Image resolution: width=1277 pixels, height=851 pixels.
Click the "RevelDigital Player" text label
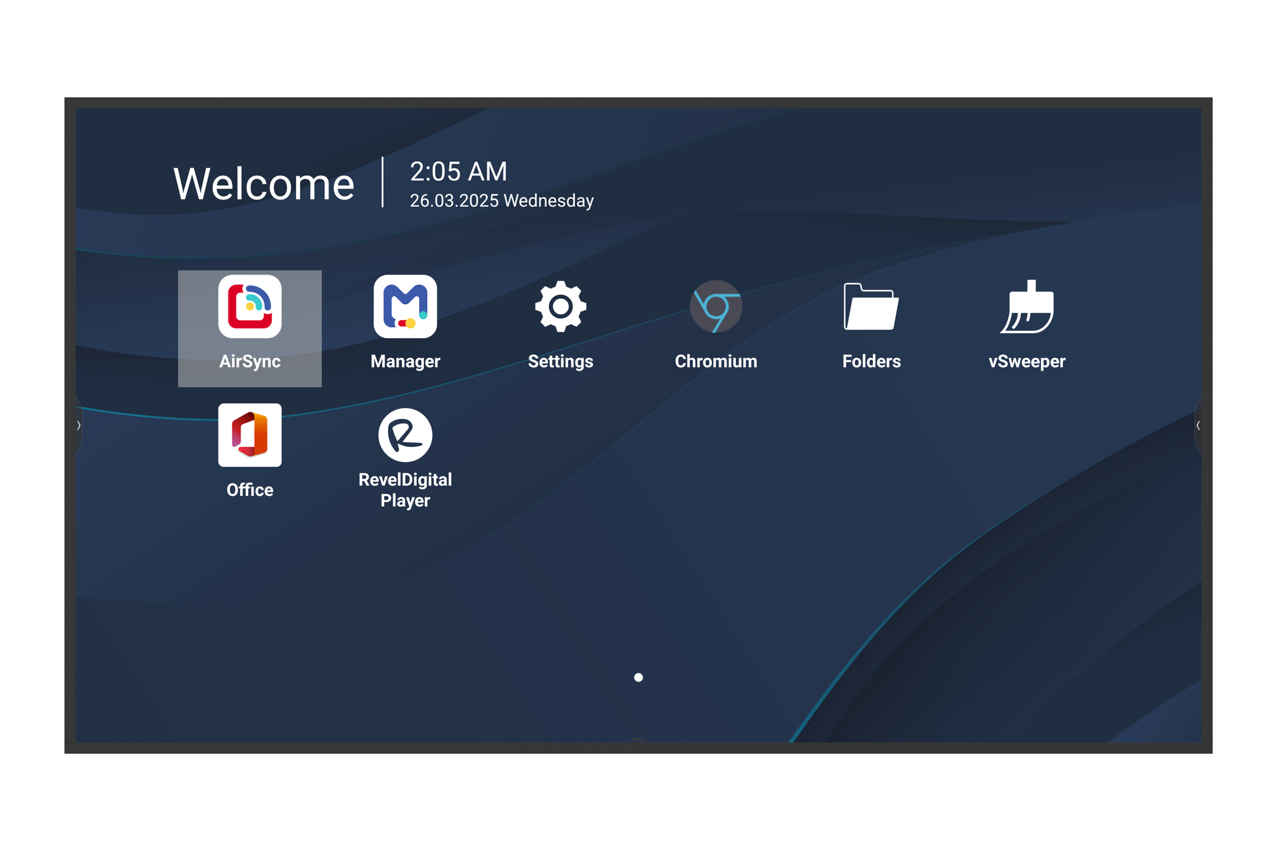[x=405, y=490]
